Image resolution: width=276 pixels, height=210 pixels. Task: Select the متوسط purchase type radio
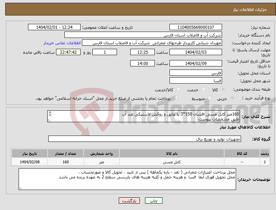(x=209, y=98)
